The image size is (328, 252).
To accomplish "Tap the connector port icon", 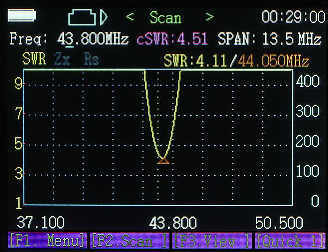I will [x=82, y=17].
